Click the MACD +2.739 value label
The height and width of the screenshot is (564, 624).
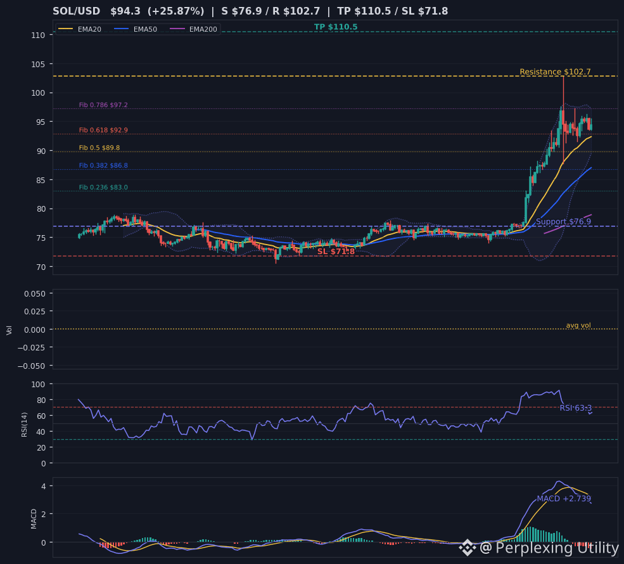point(564,499)
